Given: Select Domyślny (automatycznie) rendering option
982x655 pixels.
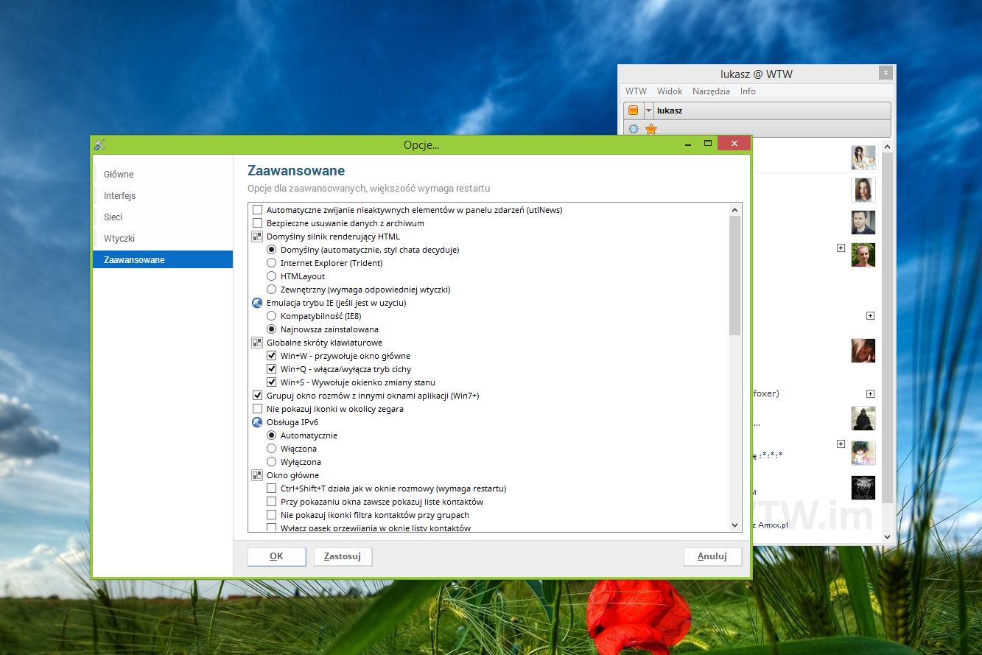Looking at the screenshot, I should 271,250.
